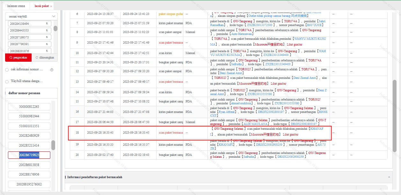Click scanner name Anto Hermawan
401x195 pixels.
242,34
